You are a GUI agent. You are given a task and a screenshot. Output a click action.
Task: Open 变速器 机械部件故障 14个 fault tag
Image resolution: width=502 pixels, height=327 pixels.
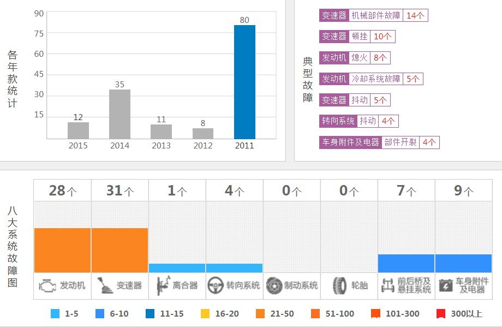tap(373, 15)
